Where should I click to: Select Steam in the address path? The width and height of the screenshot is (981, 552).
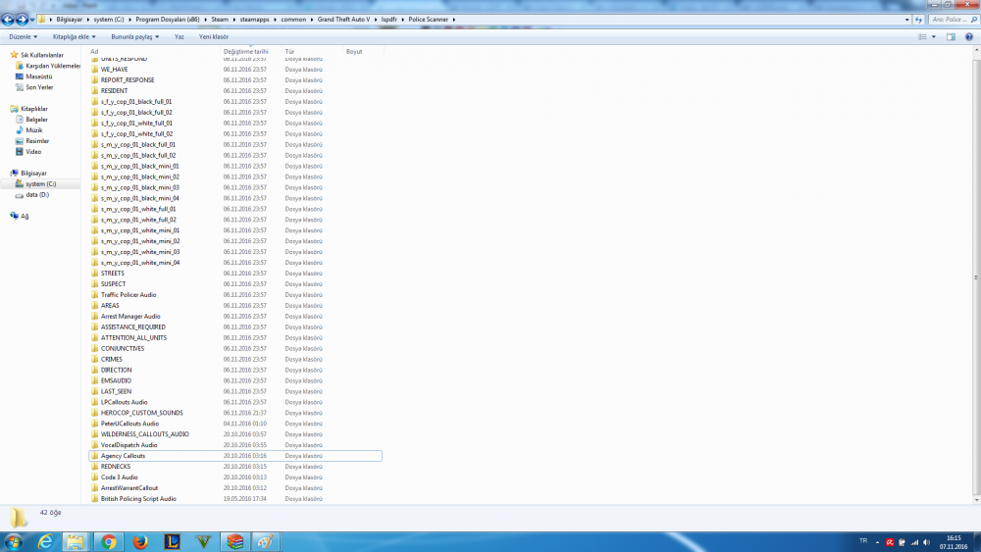tap(220, 20)
